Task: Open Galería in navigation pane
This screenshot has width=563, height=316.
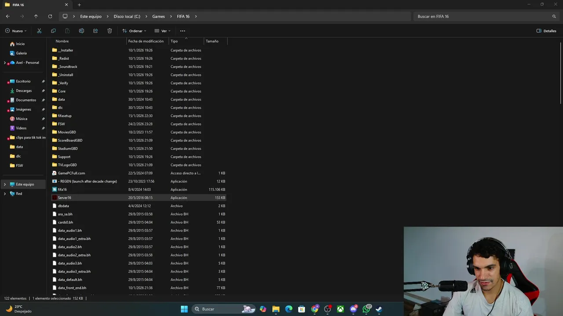Action: [x=21, y=53]
